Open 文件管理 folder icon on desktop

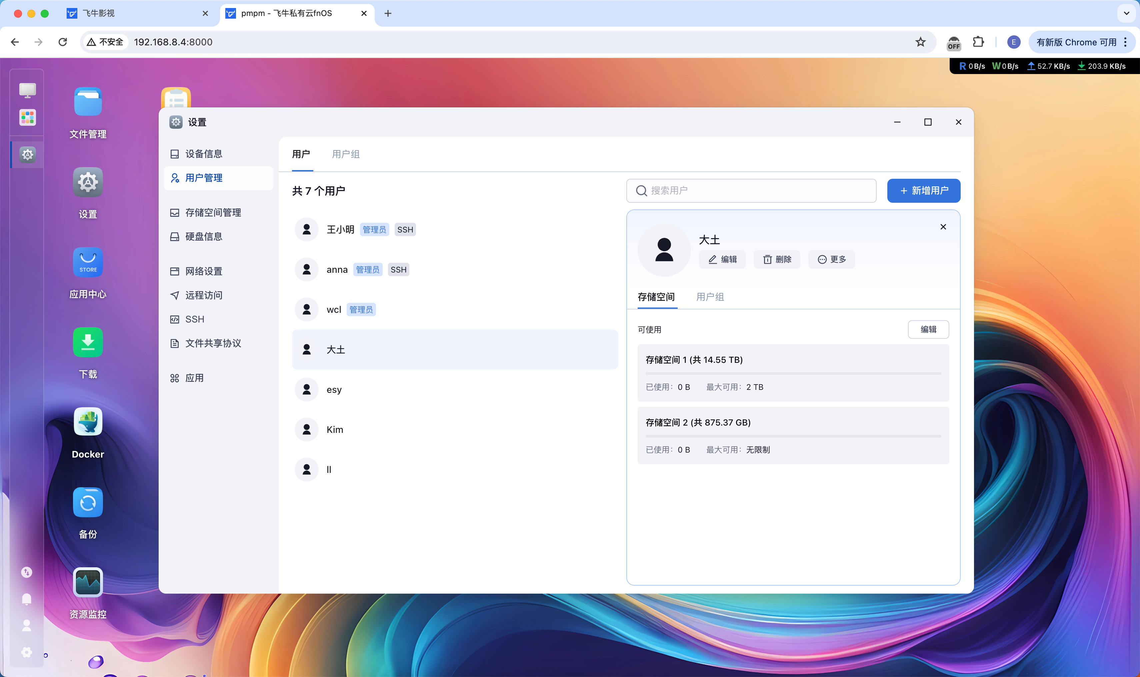point(88,102)
